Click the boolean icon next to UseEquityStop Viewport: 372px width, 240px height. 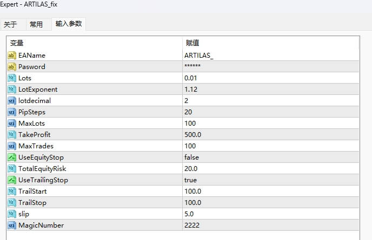pyautogui.click(x=12, y=157)
